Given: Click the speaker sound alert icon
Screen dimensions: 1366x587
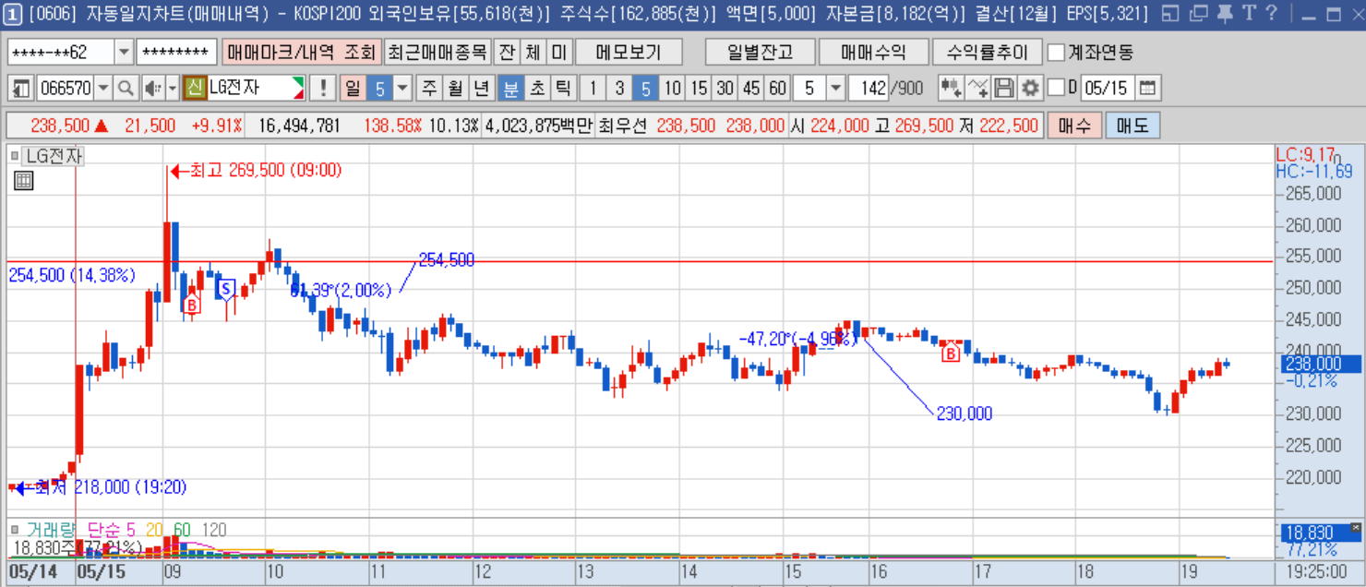Looking at the screenshot, I should coord(152,89).
